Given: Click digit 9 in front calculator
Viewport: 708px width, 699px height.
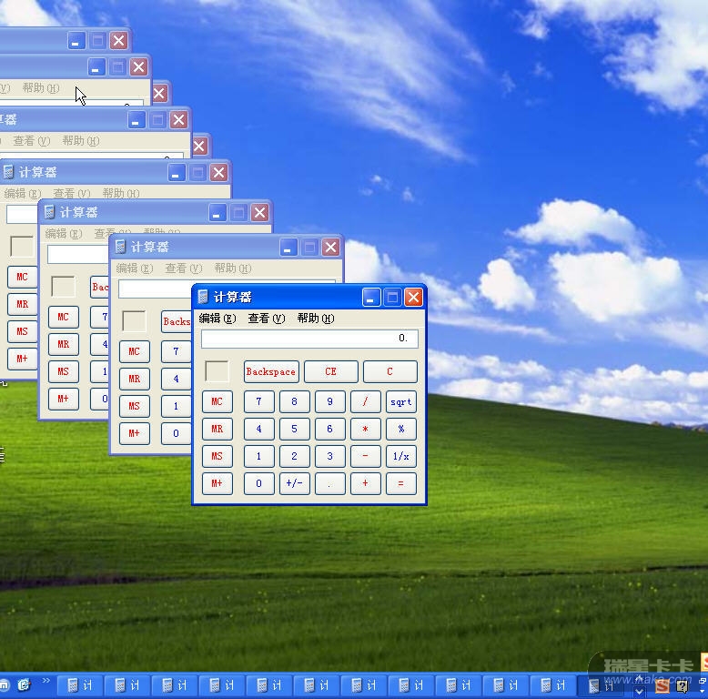Looking at the screenshot, I should pyautogui.click(x=330, y=401).
